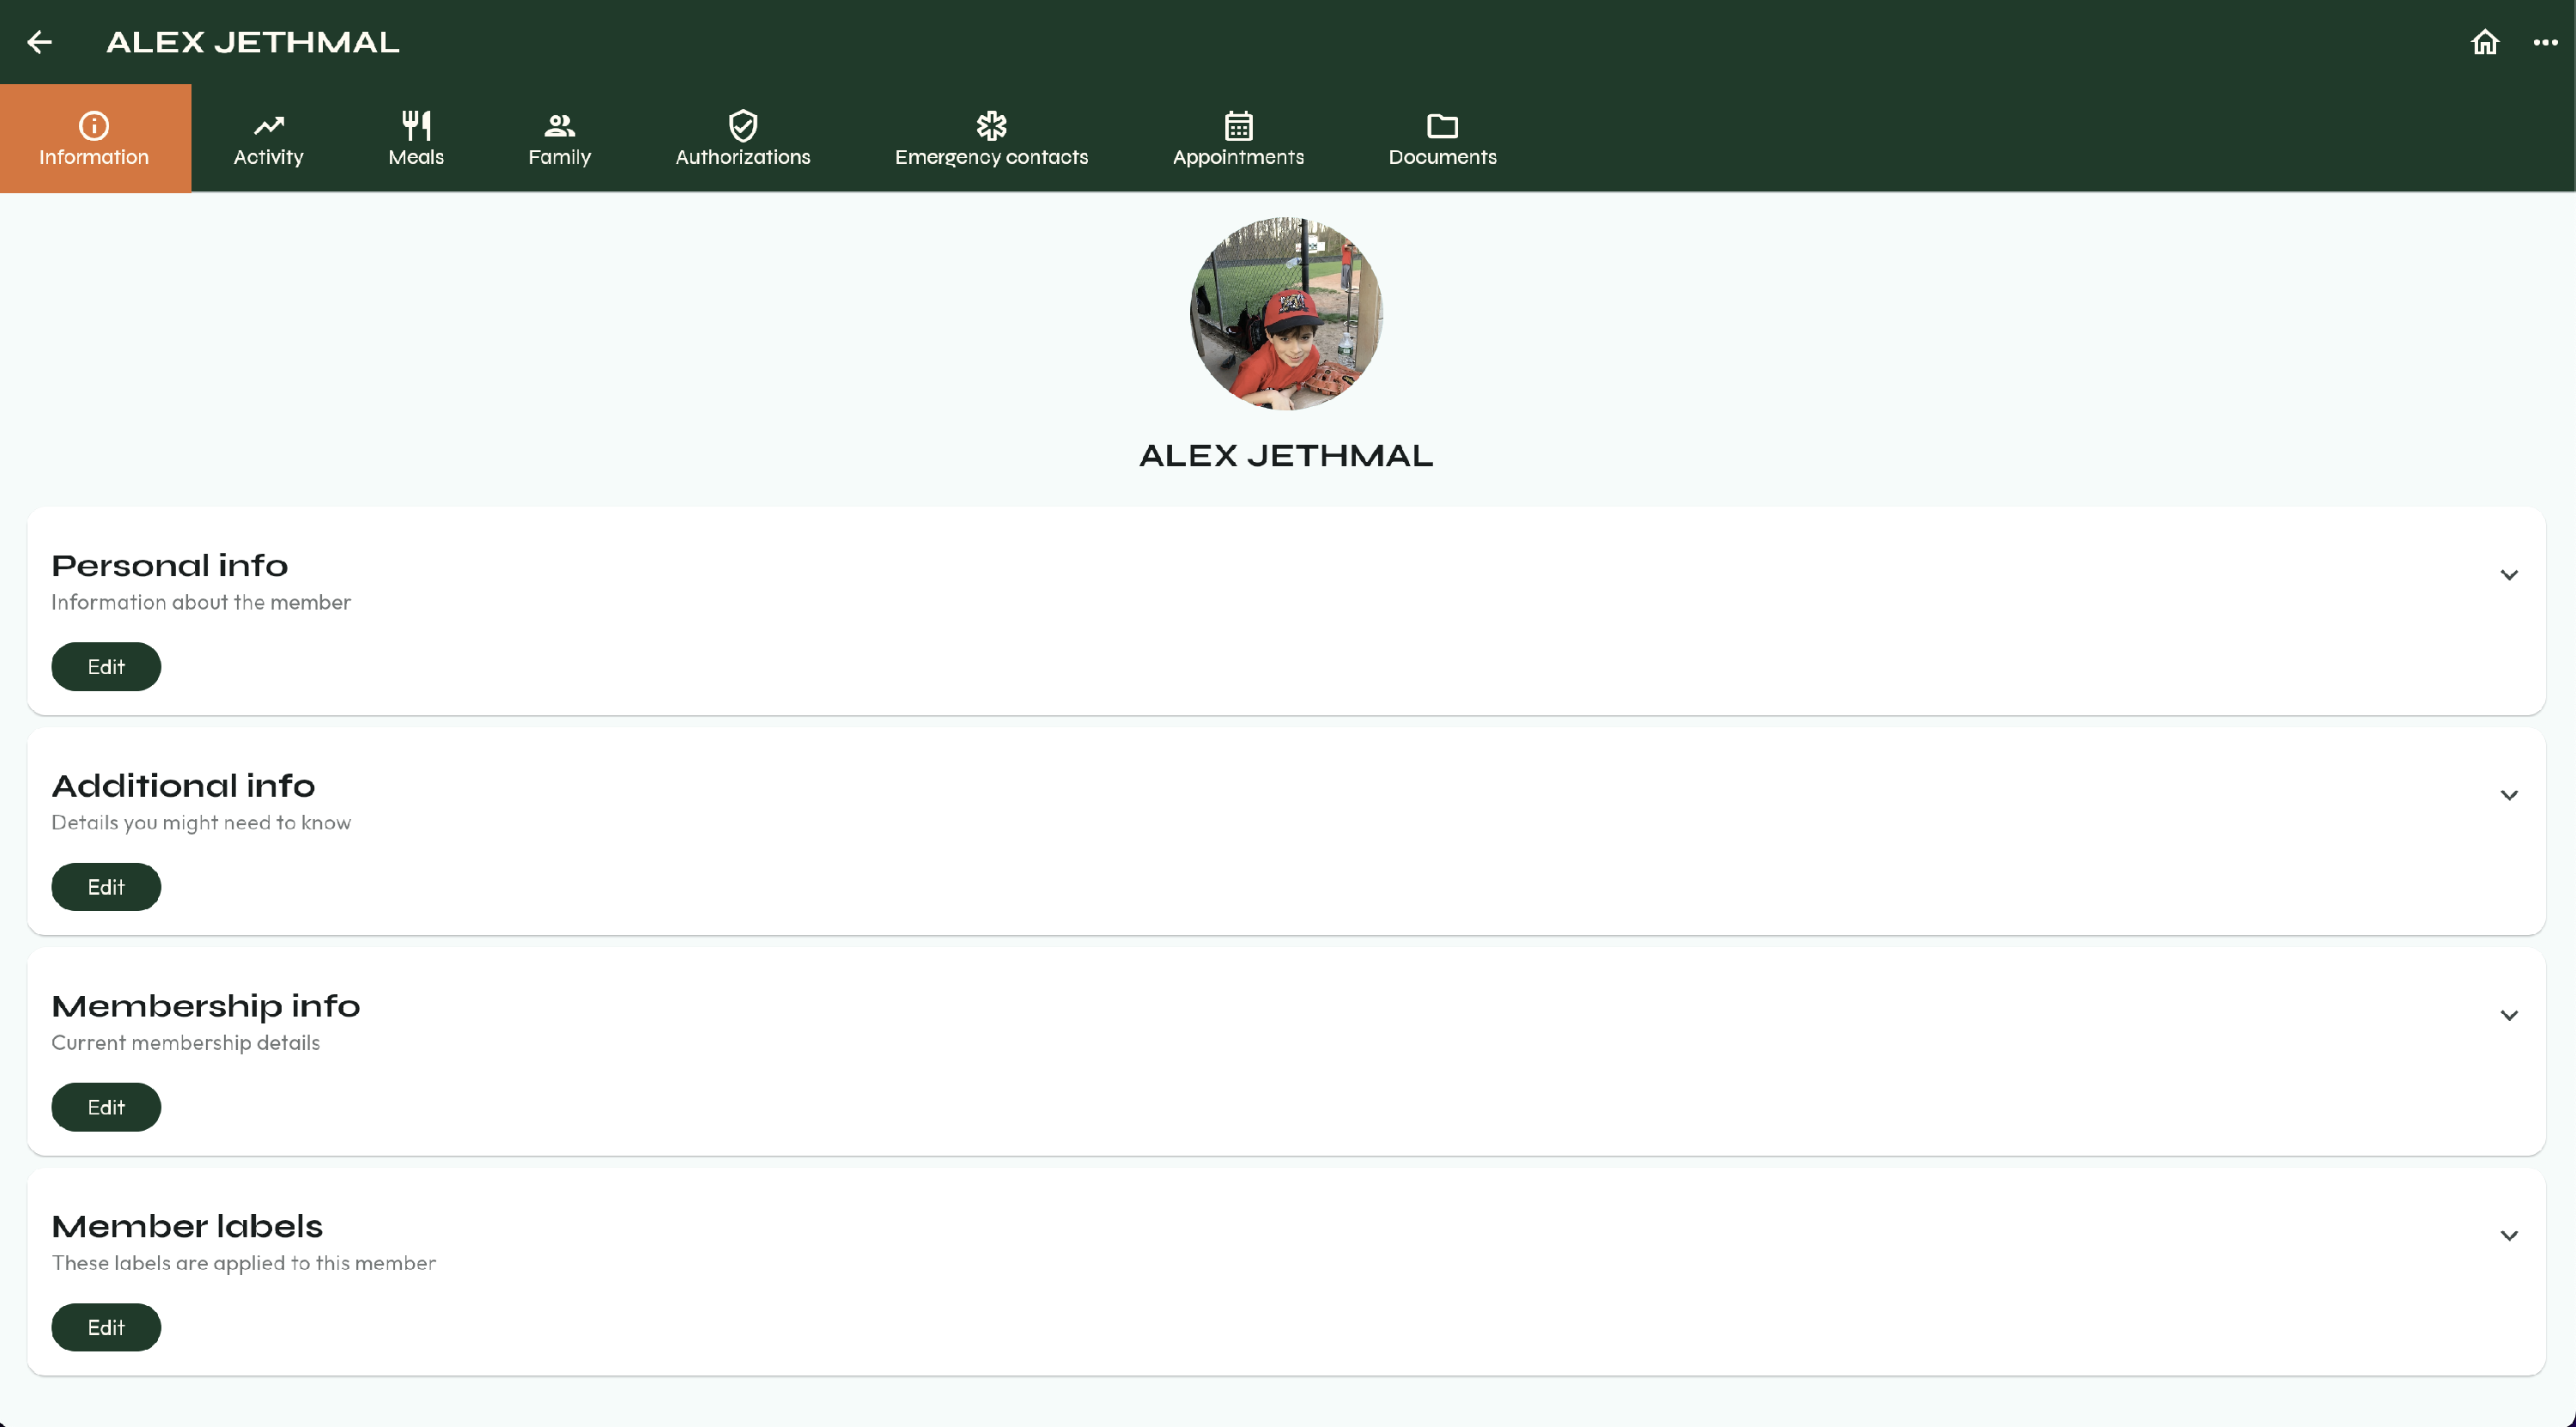This screenshot has height=1427, width=2576.
Task: Edit the Membership info section
Action: tap(106, 1107)
